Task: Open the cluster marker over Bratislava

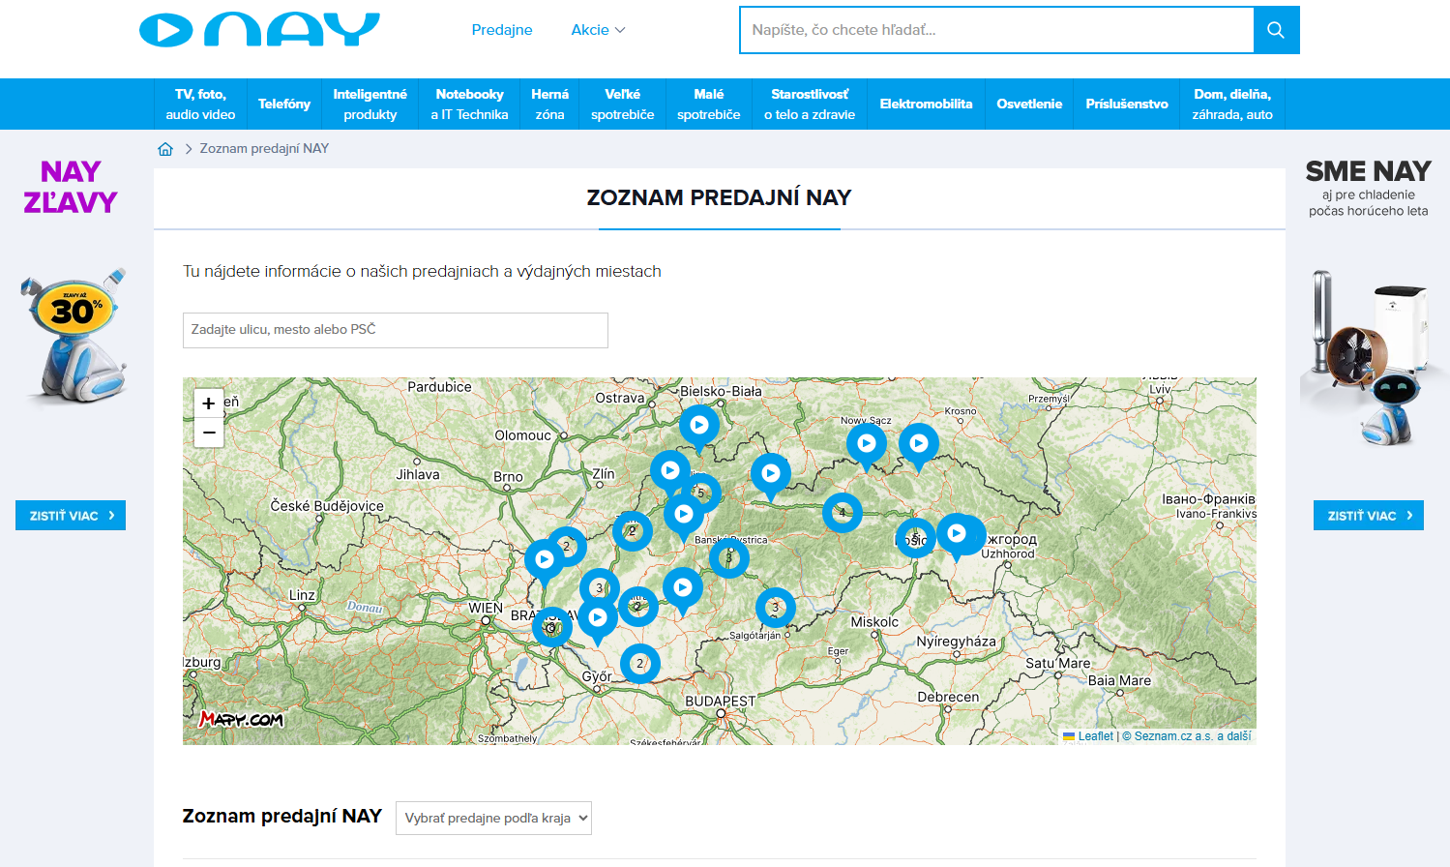Action: coord(552,627)
